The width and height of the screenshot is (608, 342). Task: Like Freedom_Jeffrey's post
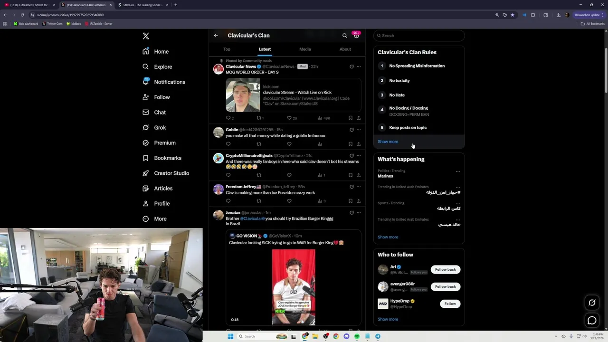(x=289, y=201)
